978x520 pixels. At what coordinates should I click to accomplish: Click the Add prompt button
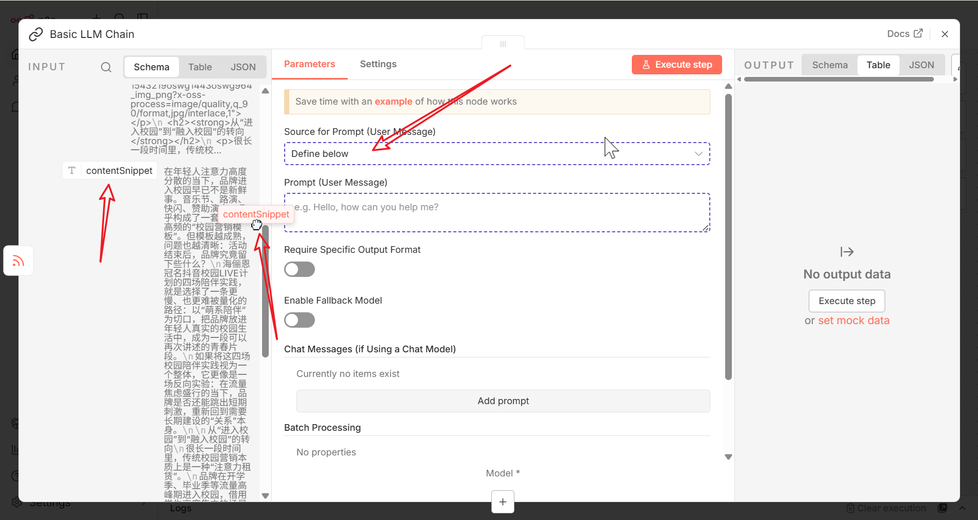pos(503,401)
